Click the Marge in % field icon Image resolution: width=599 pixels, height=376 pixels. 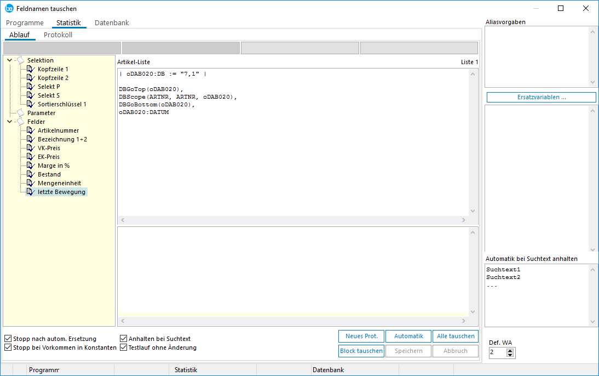(x=31, y=166)
